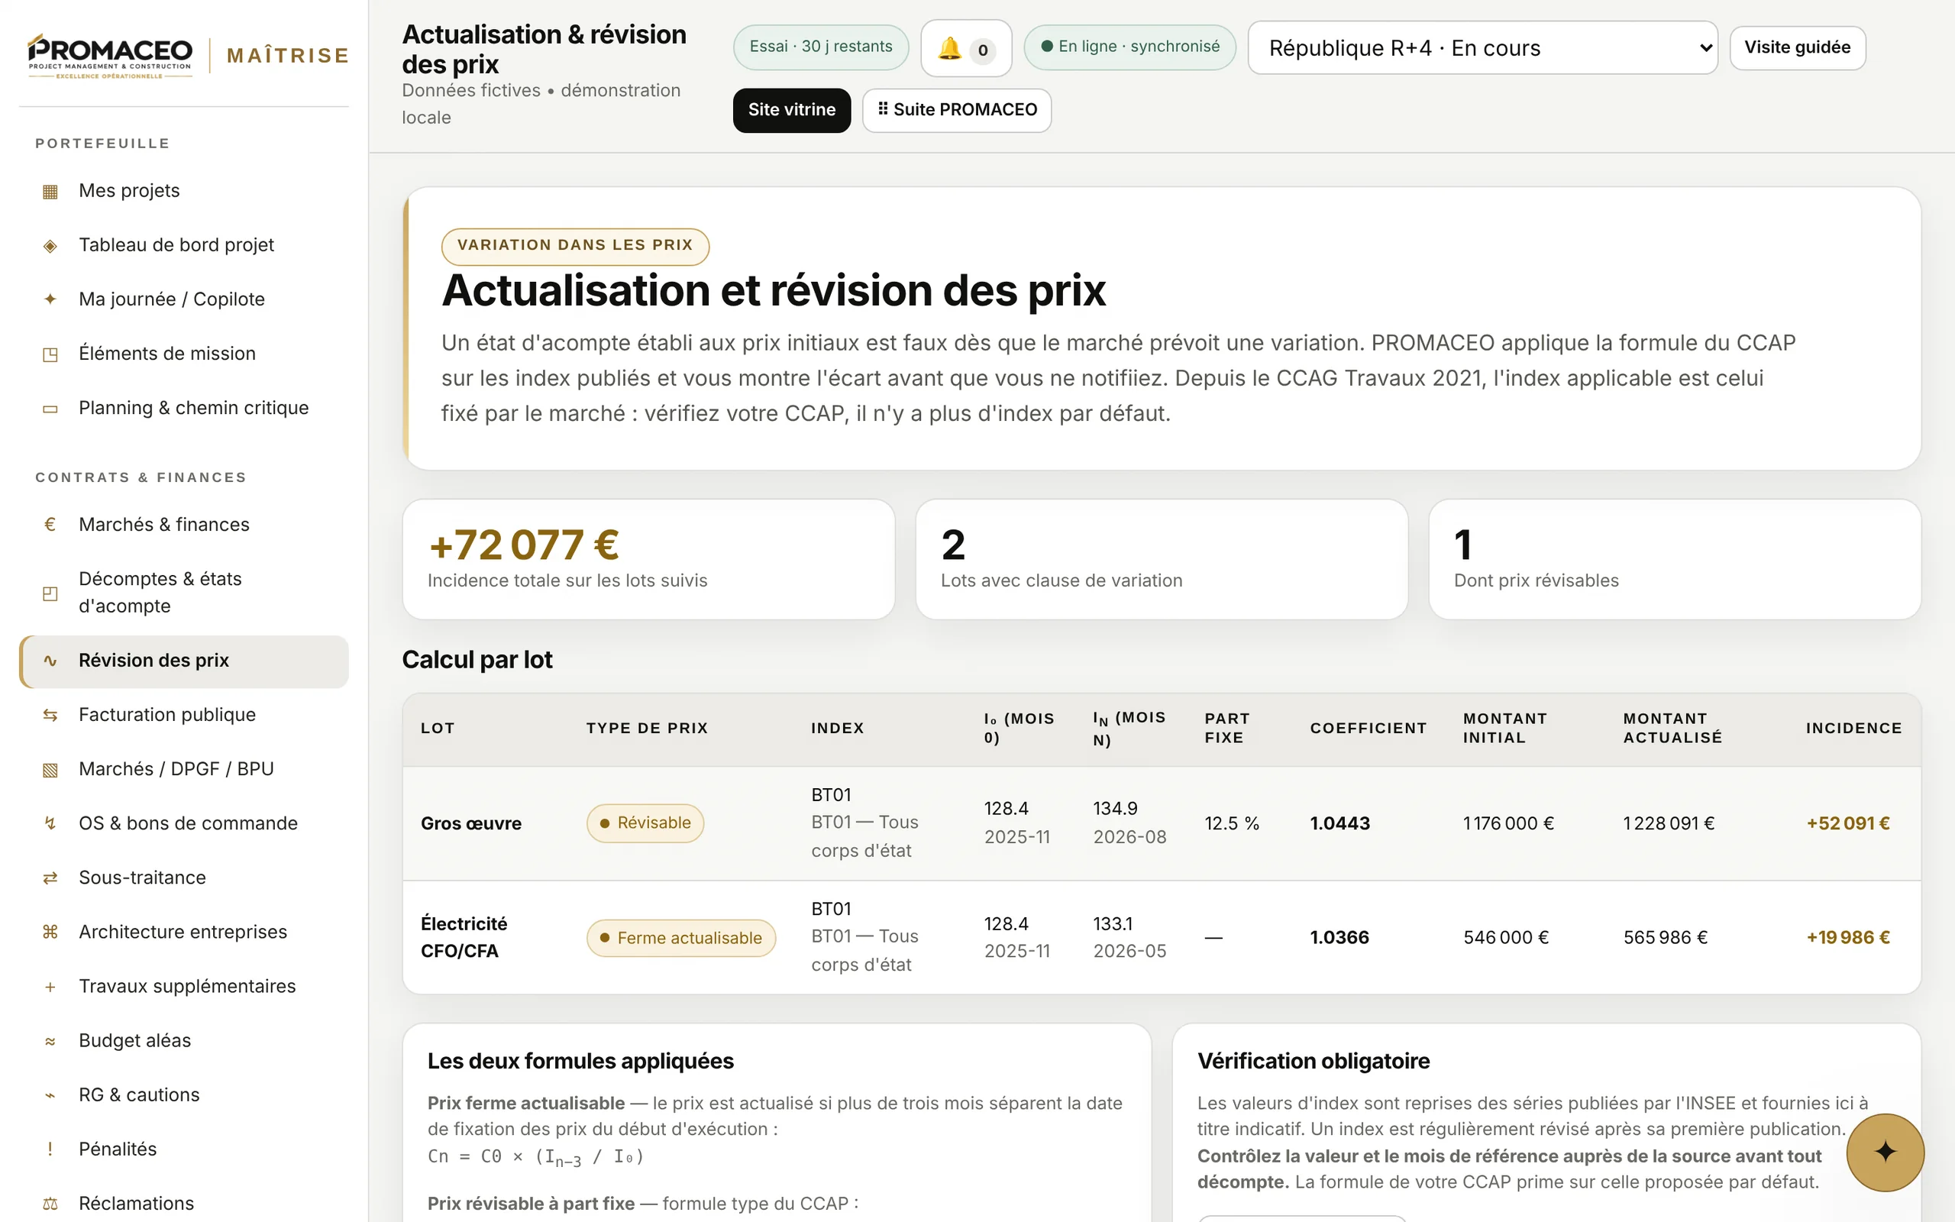Click the Ma journée / Copilote star icon
1955x1222 pixels.
[x=50, y=299]
